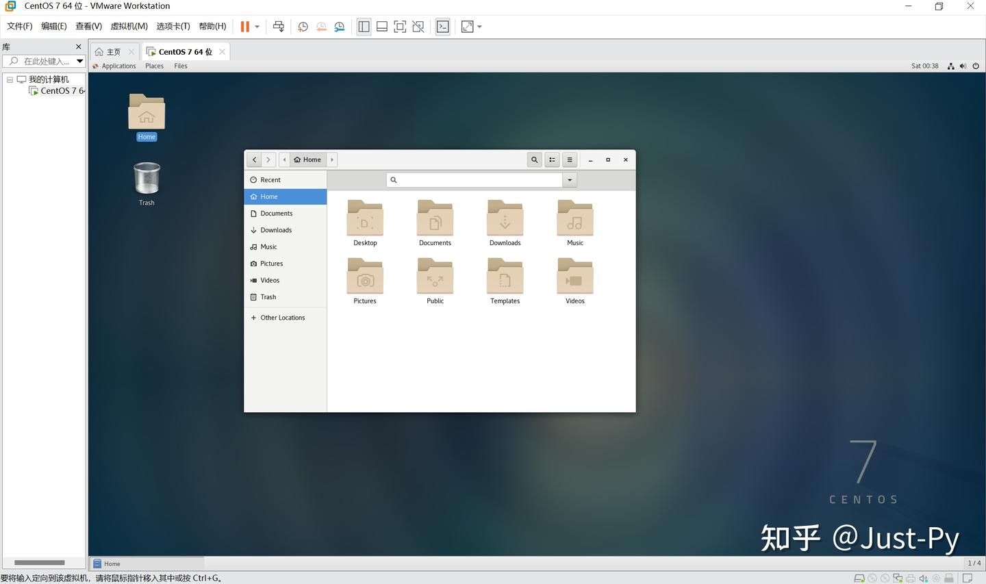Expand the search options dropdown arrow

(x=570, y=180)
